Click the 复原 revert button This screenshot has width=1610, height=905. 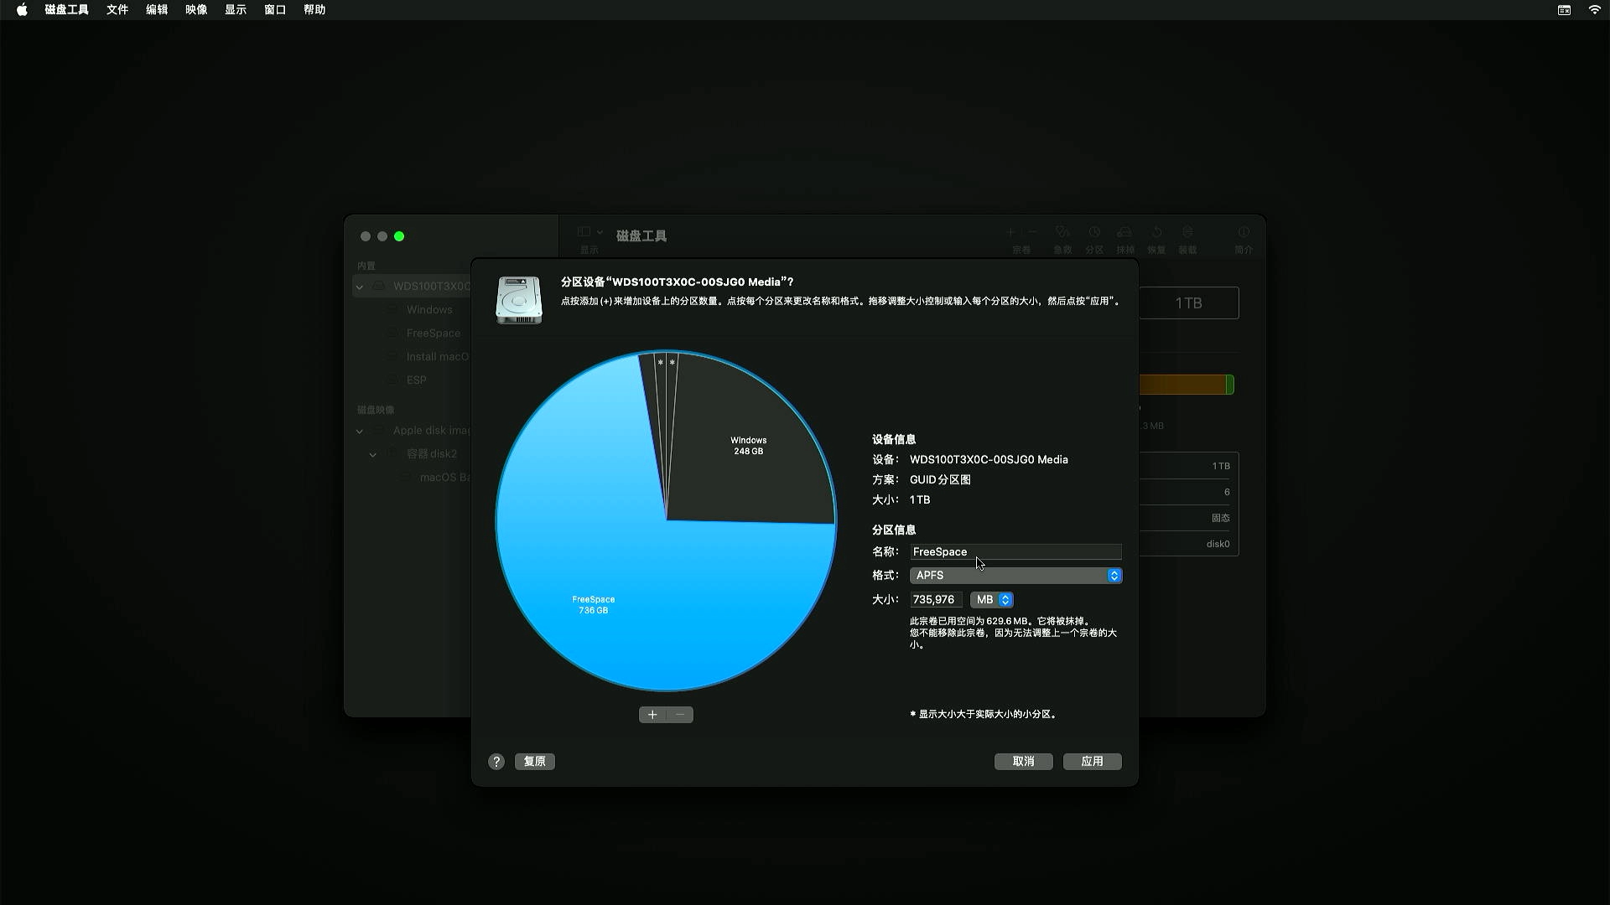(x=534, y=762)
